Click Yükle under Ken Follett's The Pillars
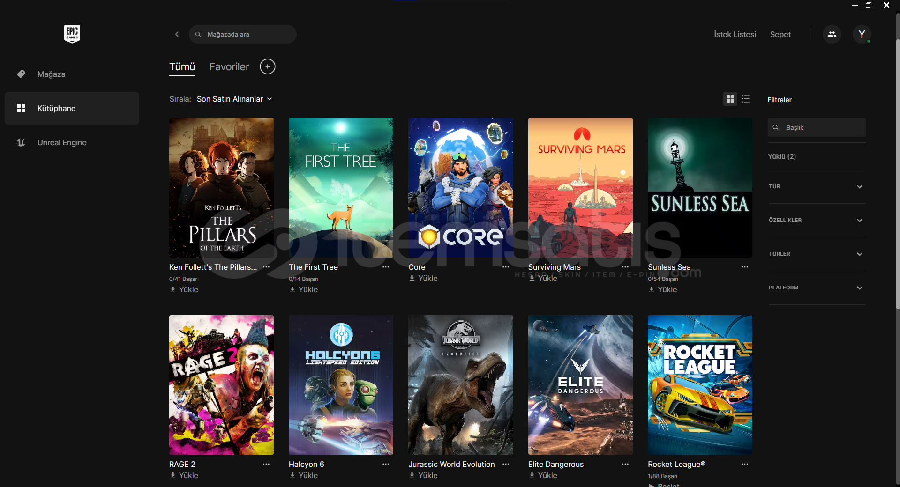 (184, 289)
